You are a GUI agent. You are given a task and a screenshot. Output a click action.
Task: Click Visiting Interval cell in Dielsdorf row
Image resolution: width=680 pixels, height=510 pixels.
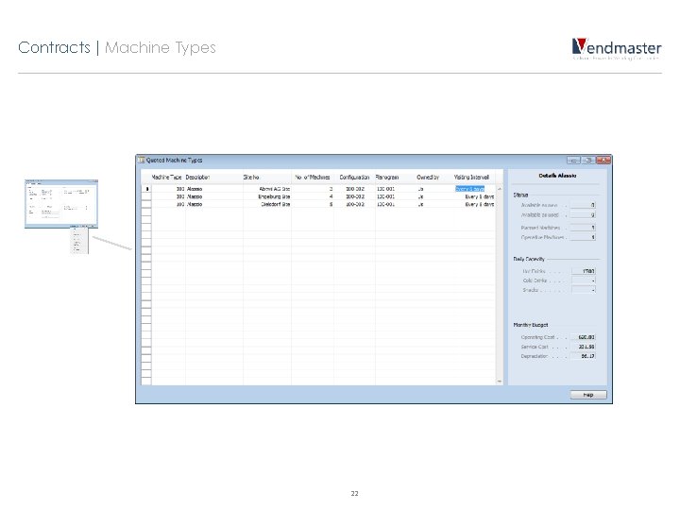tap(473, 204)
